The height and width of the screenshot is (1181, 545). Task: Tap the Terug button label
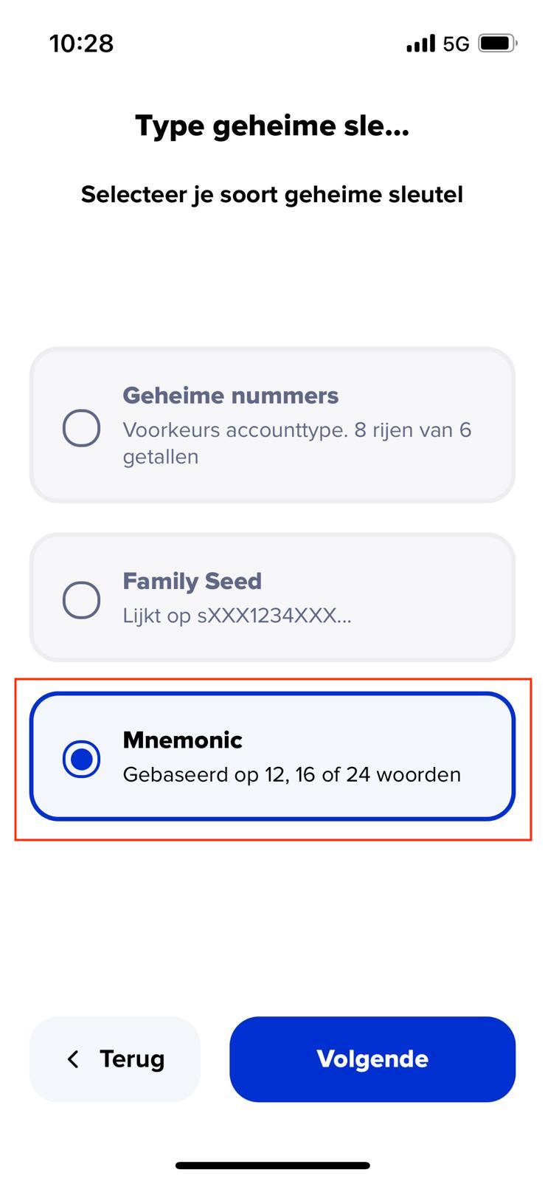pos(132,1059)
